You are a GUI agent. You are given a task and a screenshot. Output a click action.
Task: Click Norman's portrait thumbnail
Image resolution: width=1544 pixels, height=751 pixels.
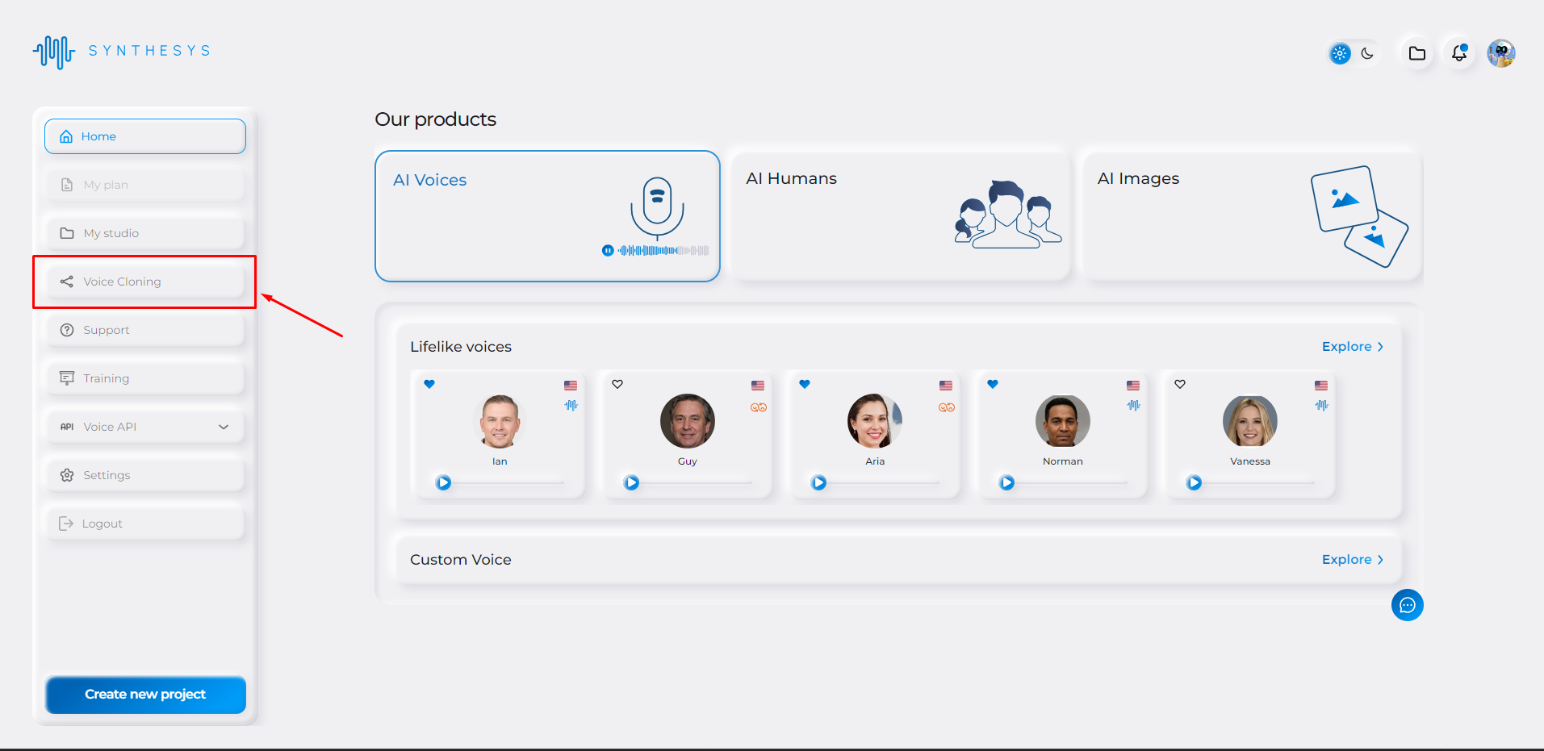pyautogui.click(x=1063, y=421)
